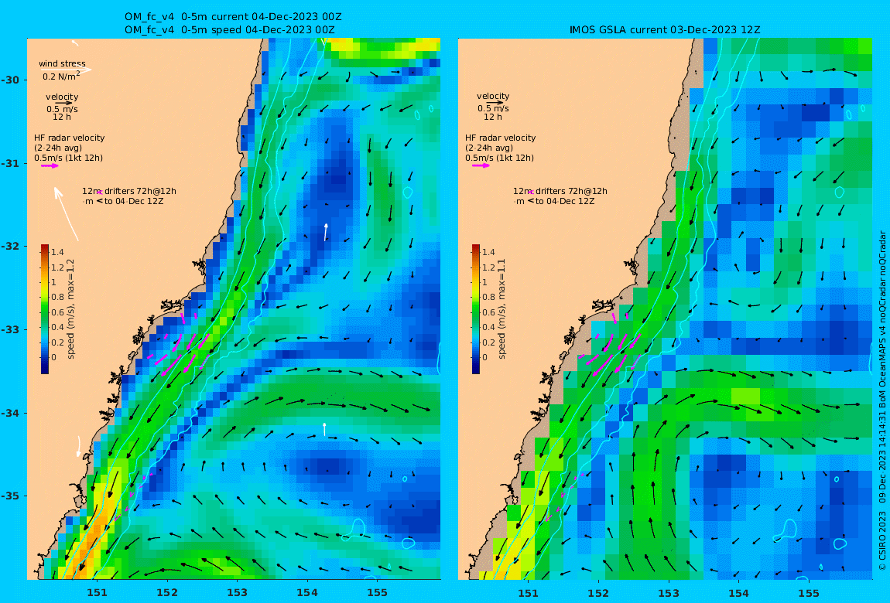
Task: Click '0.5m/s (1kt 12h)' text in left map
Action: pyautogui.click(x=69, y=158)
